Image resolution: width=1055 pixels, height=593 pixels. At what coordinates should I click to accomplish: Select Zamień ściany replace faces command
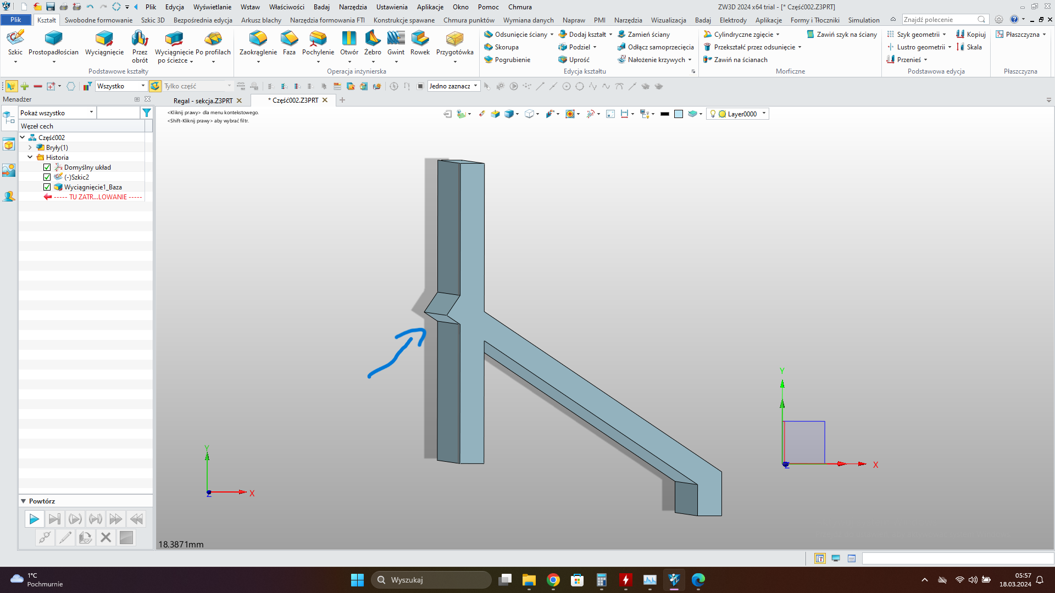tap(643, 35)
